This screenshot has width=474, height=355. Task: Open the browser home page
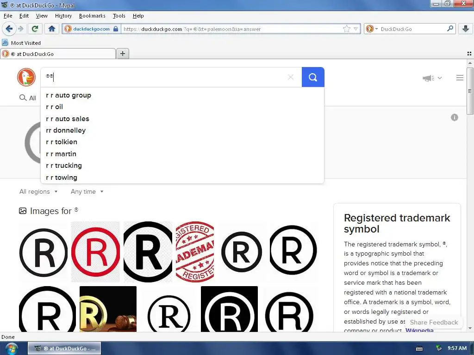[x=52, y=29]
